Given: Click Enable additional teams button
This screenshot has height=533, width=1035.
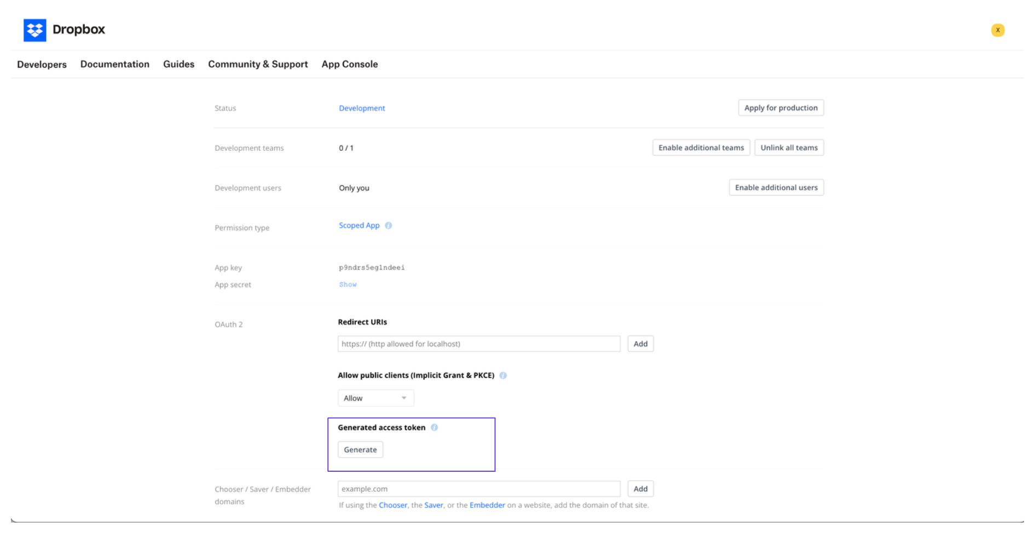Looking at the screenshot, I should (x=701, y=148).
